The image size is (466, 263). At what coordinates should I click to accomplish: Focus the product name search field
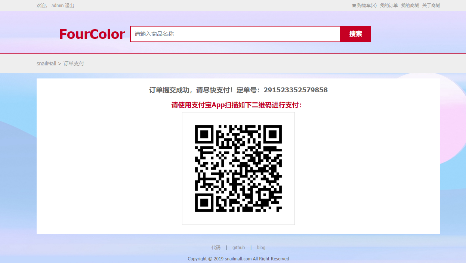(235, 34)
